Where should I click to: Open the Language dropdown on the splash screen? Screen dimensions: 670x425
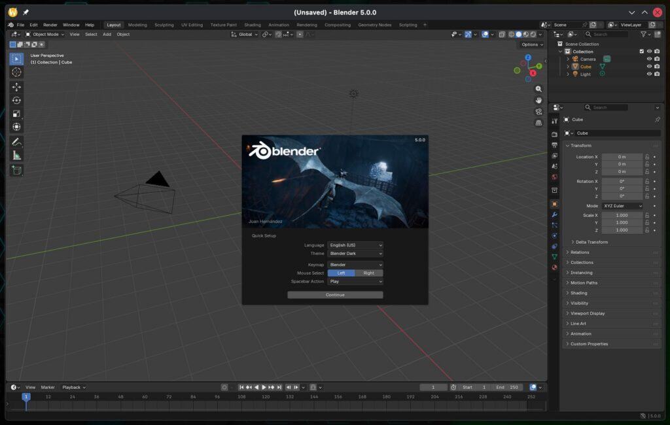[x=355, y=245]
